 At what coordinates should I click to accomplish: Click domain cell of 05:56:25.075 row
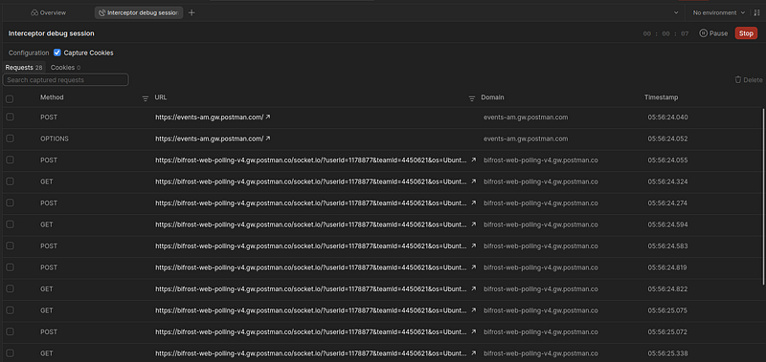[x=541, y=310]
